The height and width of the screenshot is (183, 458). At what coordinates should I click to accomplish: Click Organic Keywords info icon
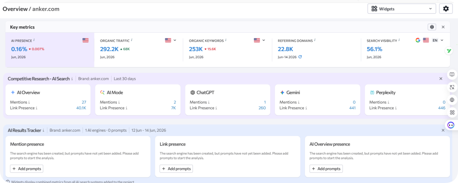pyautogui.click(x=226, y=40)
